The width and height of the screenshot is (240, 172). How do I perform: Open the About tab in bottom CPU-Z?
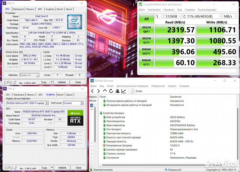(x=69, y=95)
